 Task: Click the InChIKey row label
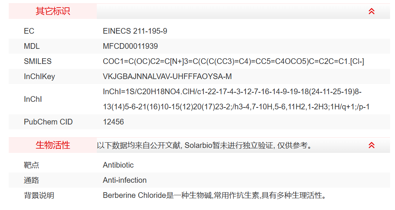point(39,76)
